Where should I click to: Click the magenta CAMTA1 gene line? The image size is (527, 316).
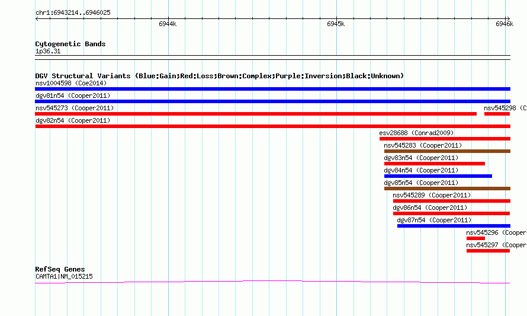click(272, 282)
